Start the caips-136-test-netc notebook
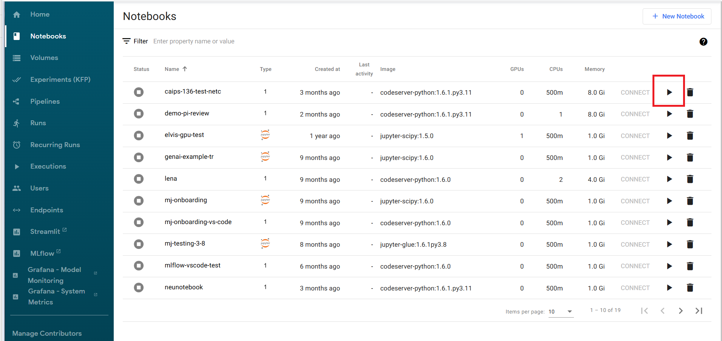This screenshot has height=341, width=722. click(x=669, y=92)
